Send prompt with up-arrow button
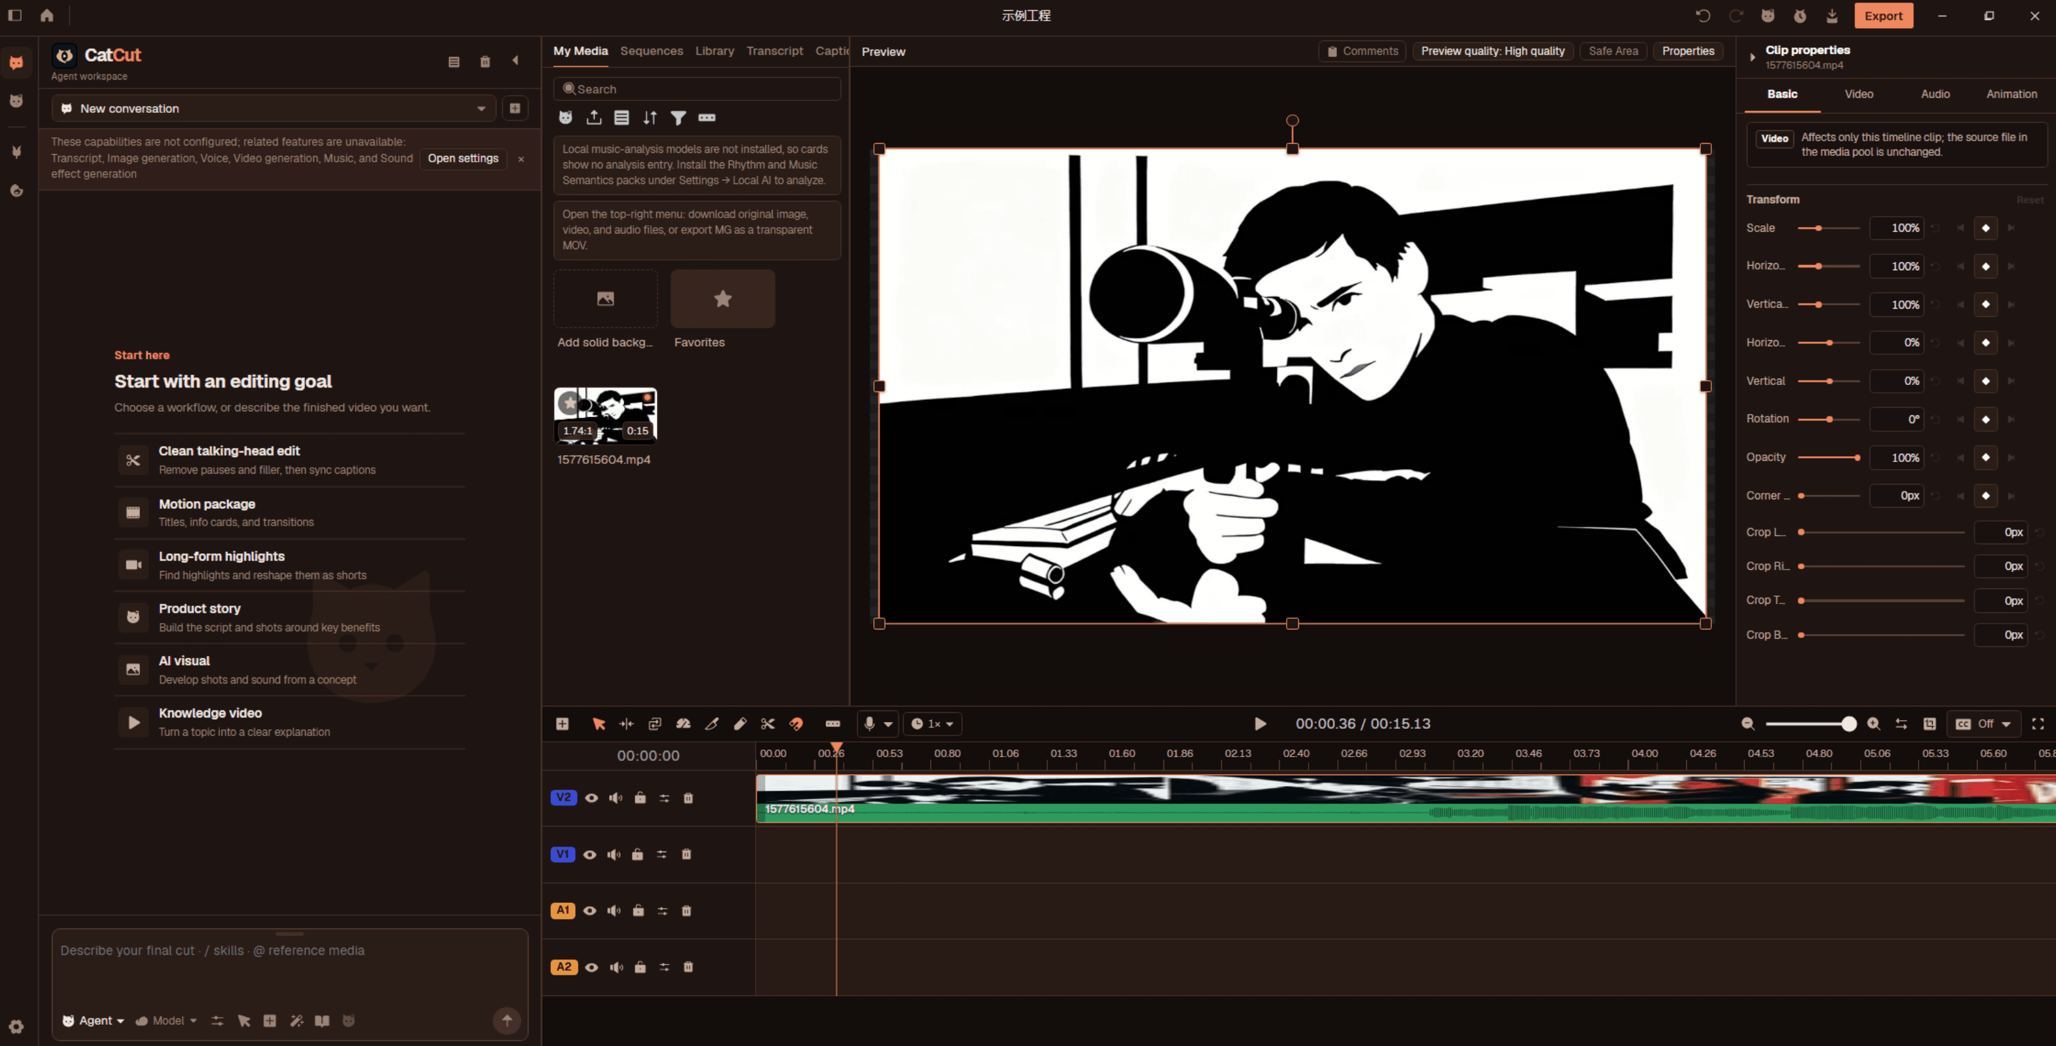 pyautogui.click(x=507, y=1020)
